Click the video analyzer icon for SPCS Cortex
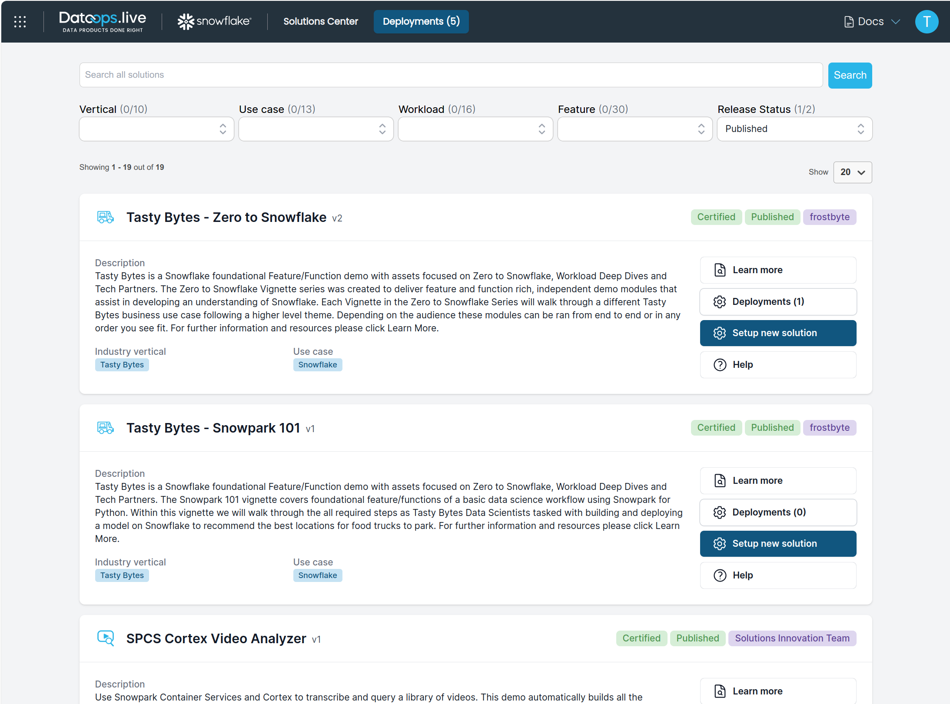This screenshot has height=704, width=950. coord(105,638)
